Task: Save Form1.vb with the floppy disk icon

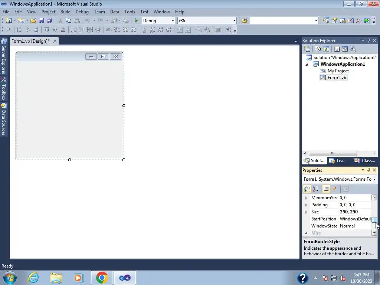Action: (42, 21)
